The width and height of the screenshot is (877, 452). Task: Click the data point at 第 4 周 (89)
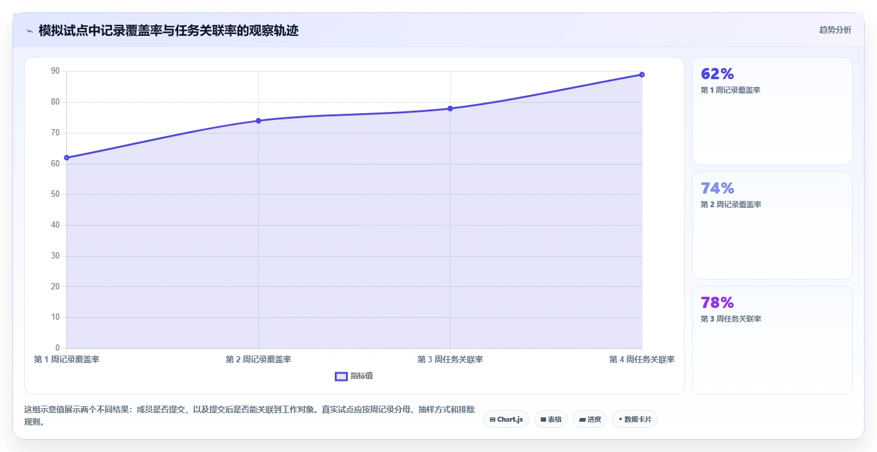[x=642, y=75]
